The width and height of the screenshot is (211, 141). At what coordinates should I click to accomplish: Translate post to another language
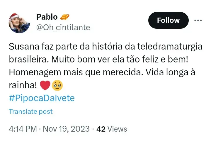click(31, 111)
